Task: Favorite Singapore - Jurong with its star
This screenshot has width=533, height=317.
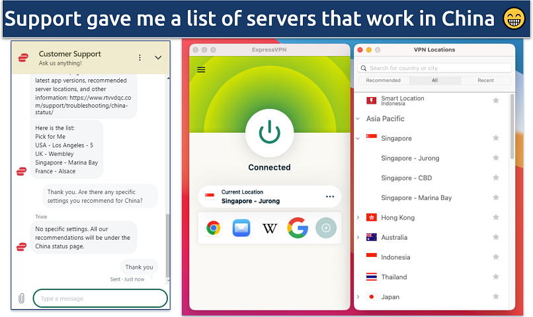Action: click(496, 158)
